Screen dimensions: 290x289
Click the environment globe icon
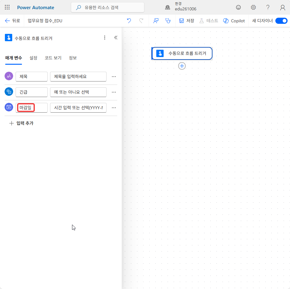point(168,7)
